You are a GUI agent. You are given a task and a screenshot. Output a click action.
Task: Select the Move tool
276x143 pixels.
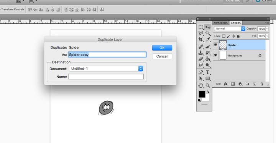(x=208, y=27)
